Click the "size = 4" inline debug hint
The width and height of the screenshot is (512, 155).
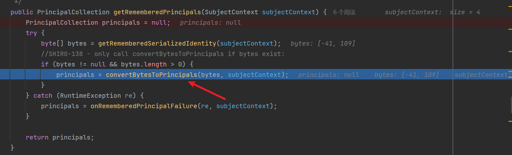pyautogui.click(x=465, y=12)
